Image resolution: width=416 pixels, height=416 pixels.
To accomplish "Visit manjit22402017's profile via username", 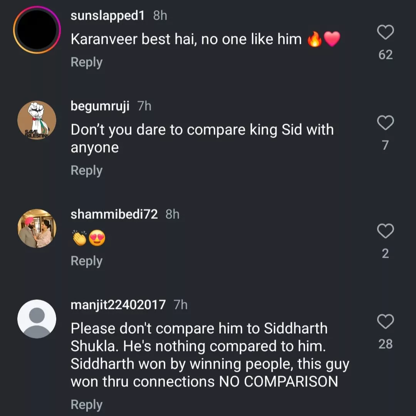I will [x=118, y=305].
